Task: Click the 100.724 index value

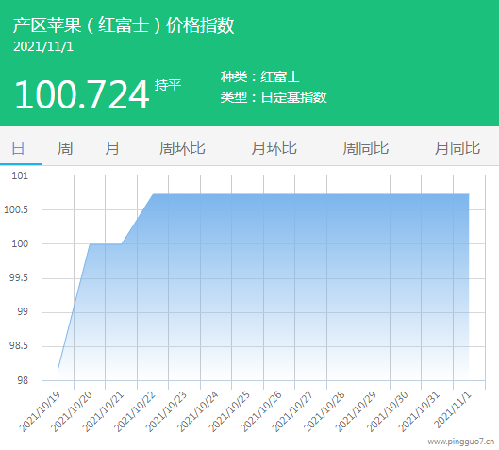Action: [x=82, y=95]
